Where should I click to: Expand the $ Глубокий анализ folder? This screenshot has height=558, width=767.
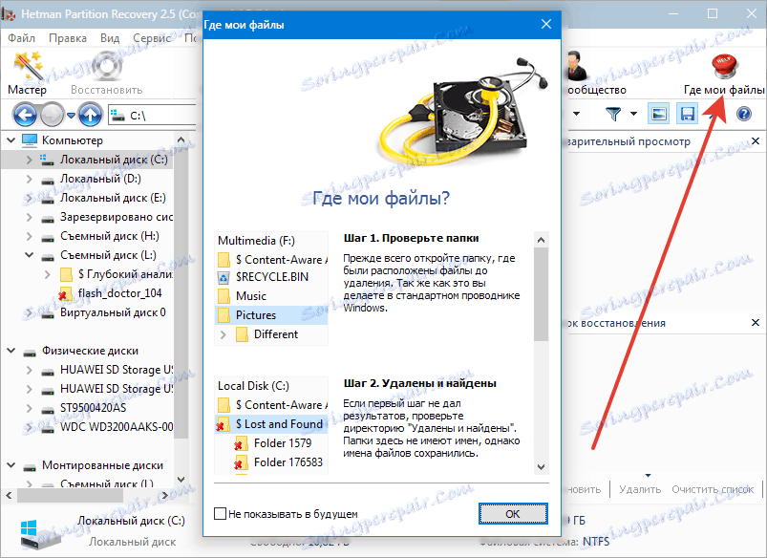point(47,274)
